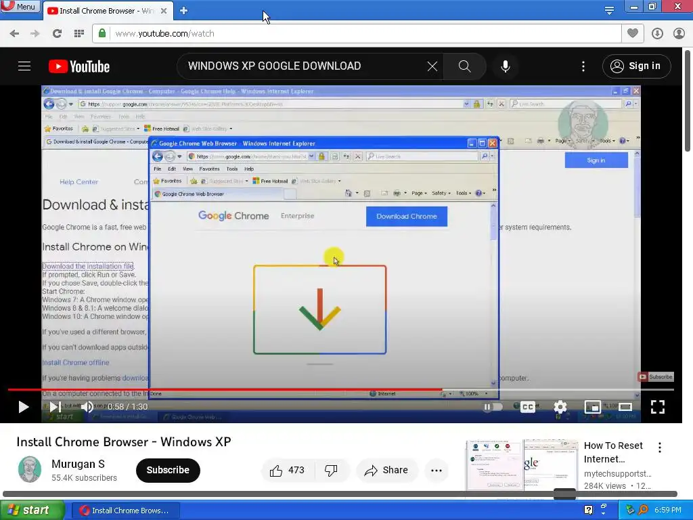
Task: Open the How To Reset Internet thumbnail
Action: 522,464
